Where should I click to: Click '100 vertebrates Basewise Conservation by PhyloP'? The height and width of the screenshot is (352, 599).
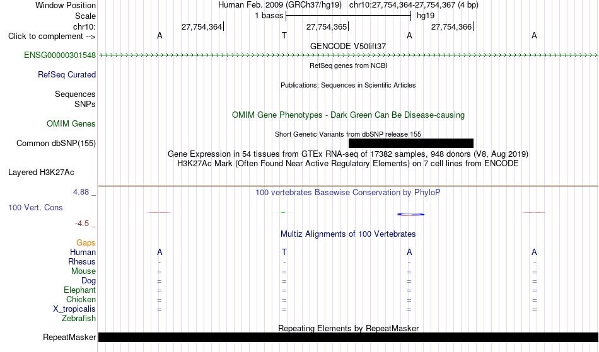point(348,193)
